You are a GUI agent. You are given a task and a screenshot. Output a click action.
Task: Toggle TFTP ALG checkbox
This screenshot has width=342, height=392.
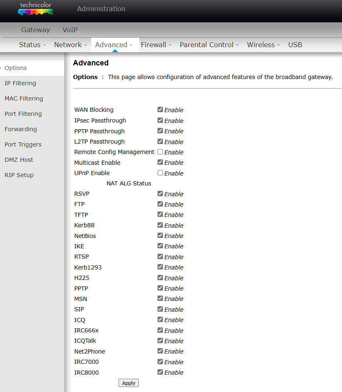coord(160,214)
